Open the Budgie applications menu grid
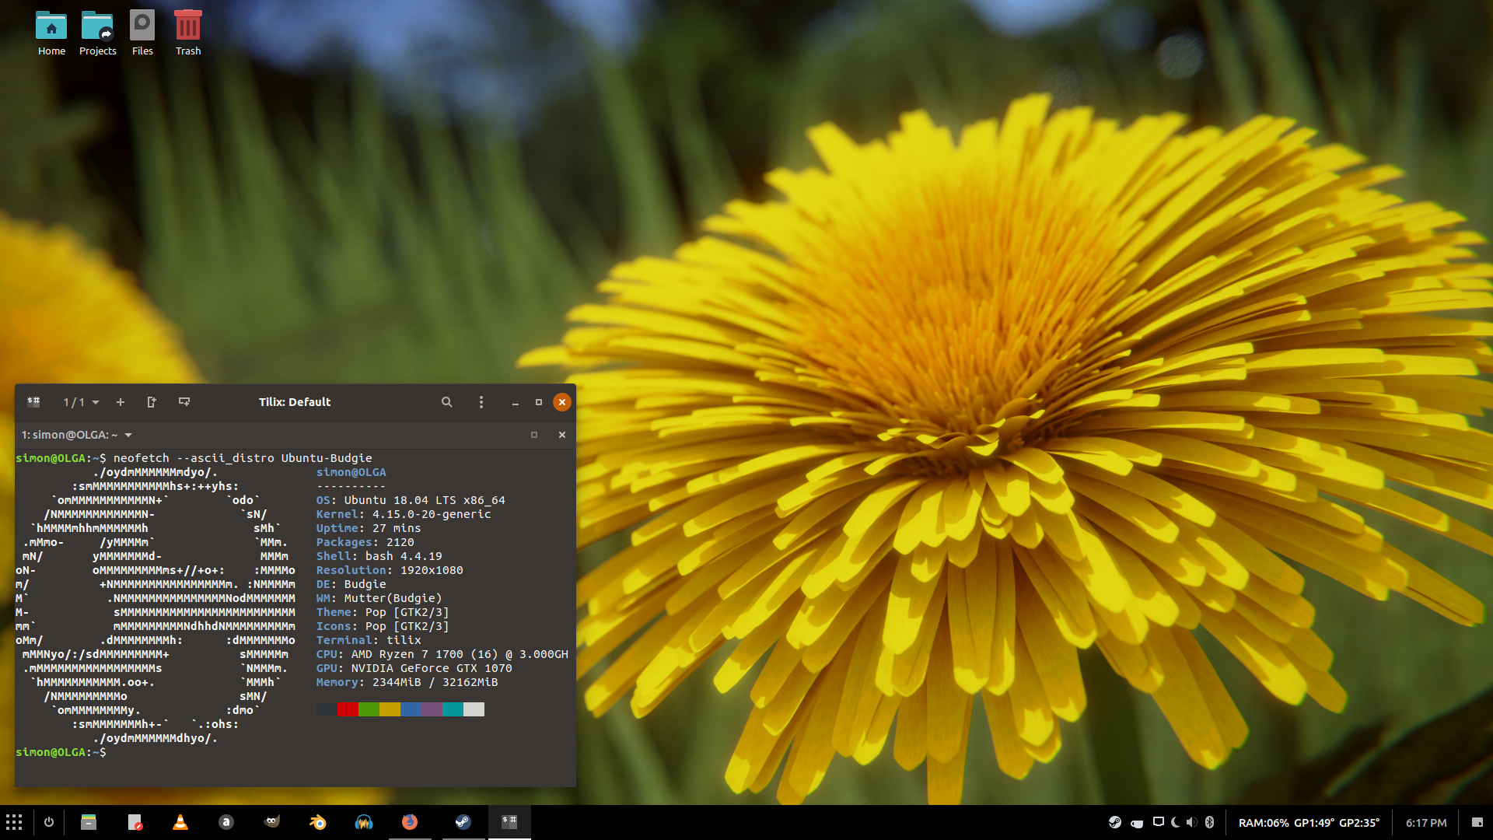Viewport: 1493px width, 840px height. (x=14, y=822)
